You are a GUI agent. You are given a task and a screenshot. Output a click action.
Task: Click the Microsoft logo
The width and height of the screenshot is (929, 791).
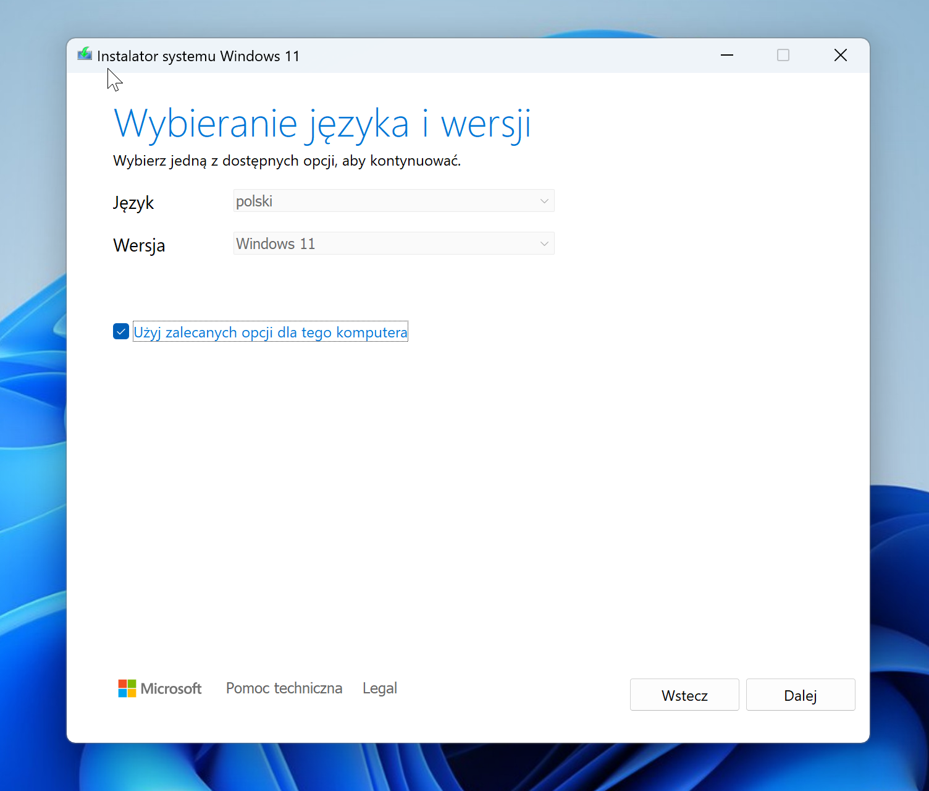tap(160, 688)
